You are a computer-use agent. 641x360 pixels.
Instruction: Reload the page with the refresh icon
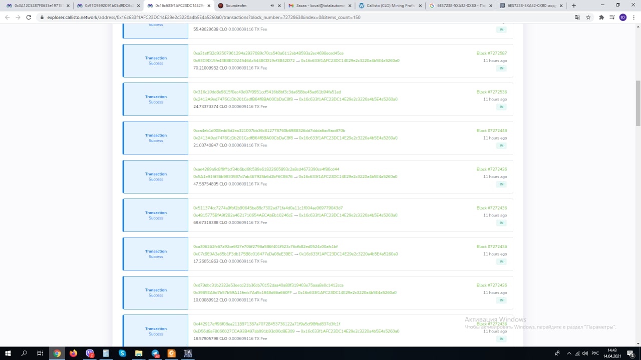coord(29,17)
